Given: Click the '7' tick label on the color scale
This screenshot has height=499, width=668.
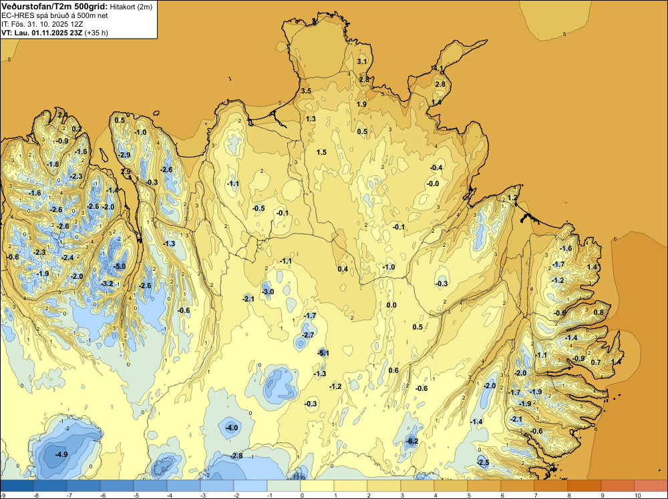Looking at the screenshot, I should (536, 495).
